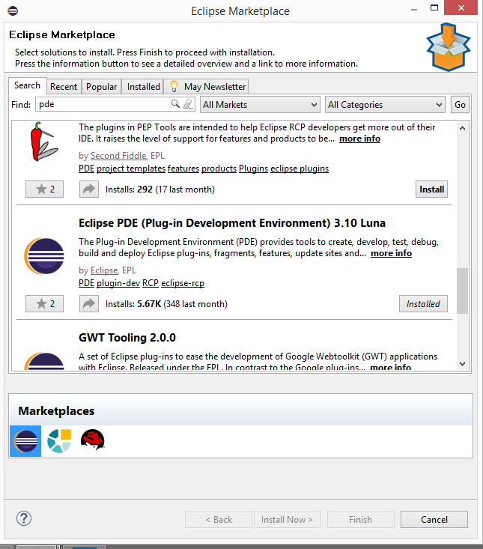
Task: Switch to the Recent tab
Action: 64,86
